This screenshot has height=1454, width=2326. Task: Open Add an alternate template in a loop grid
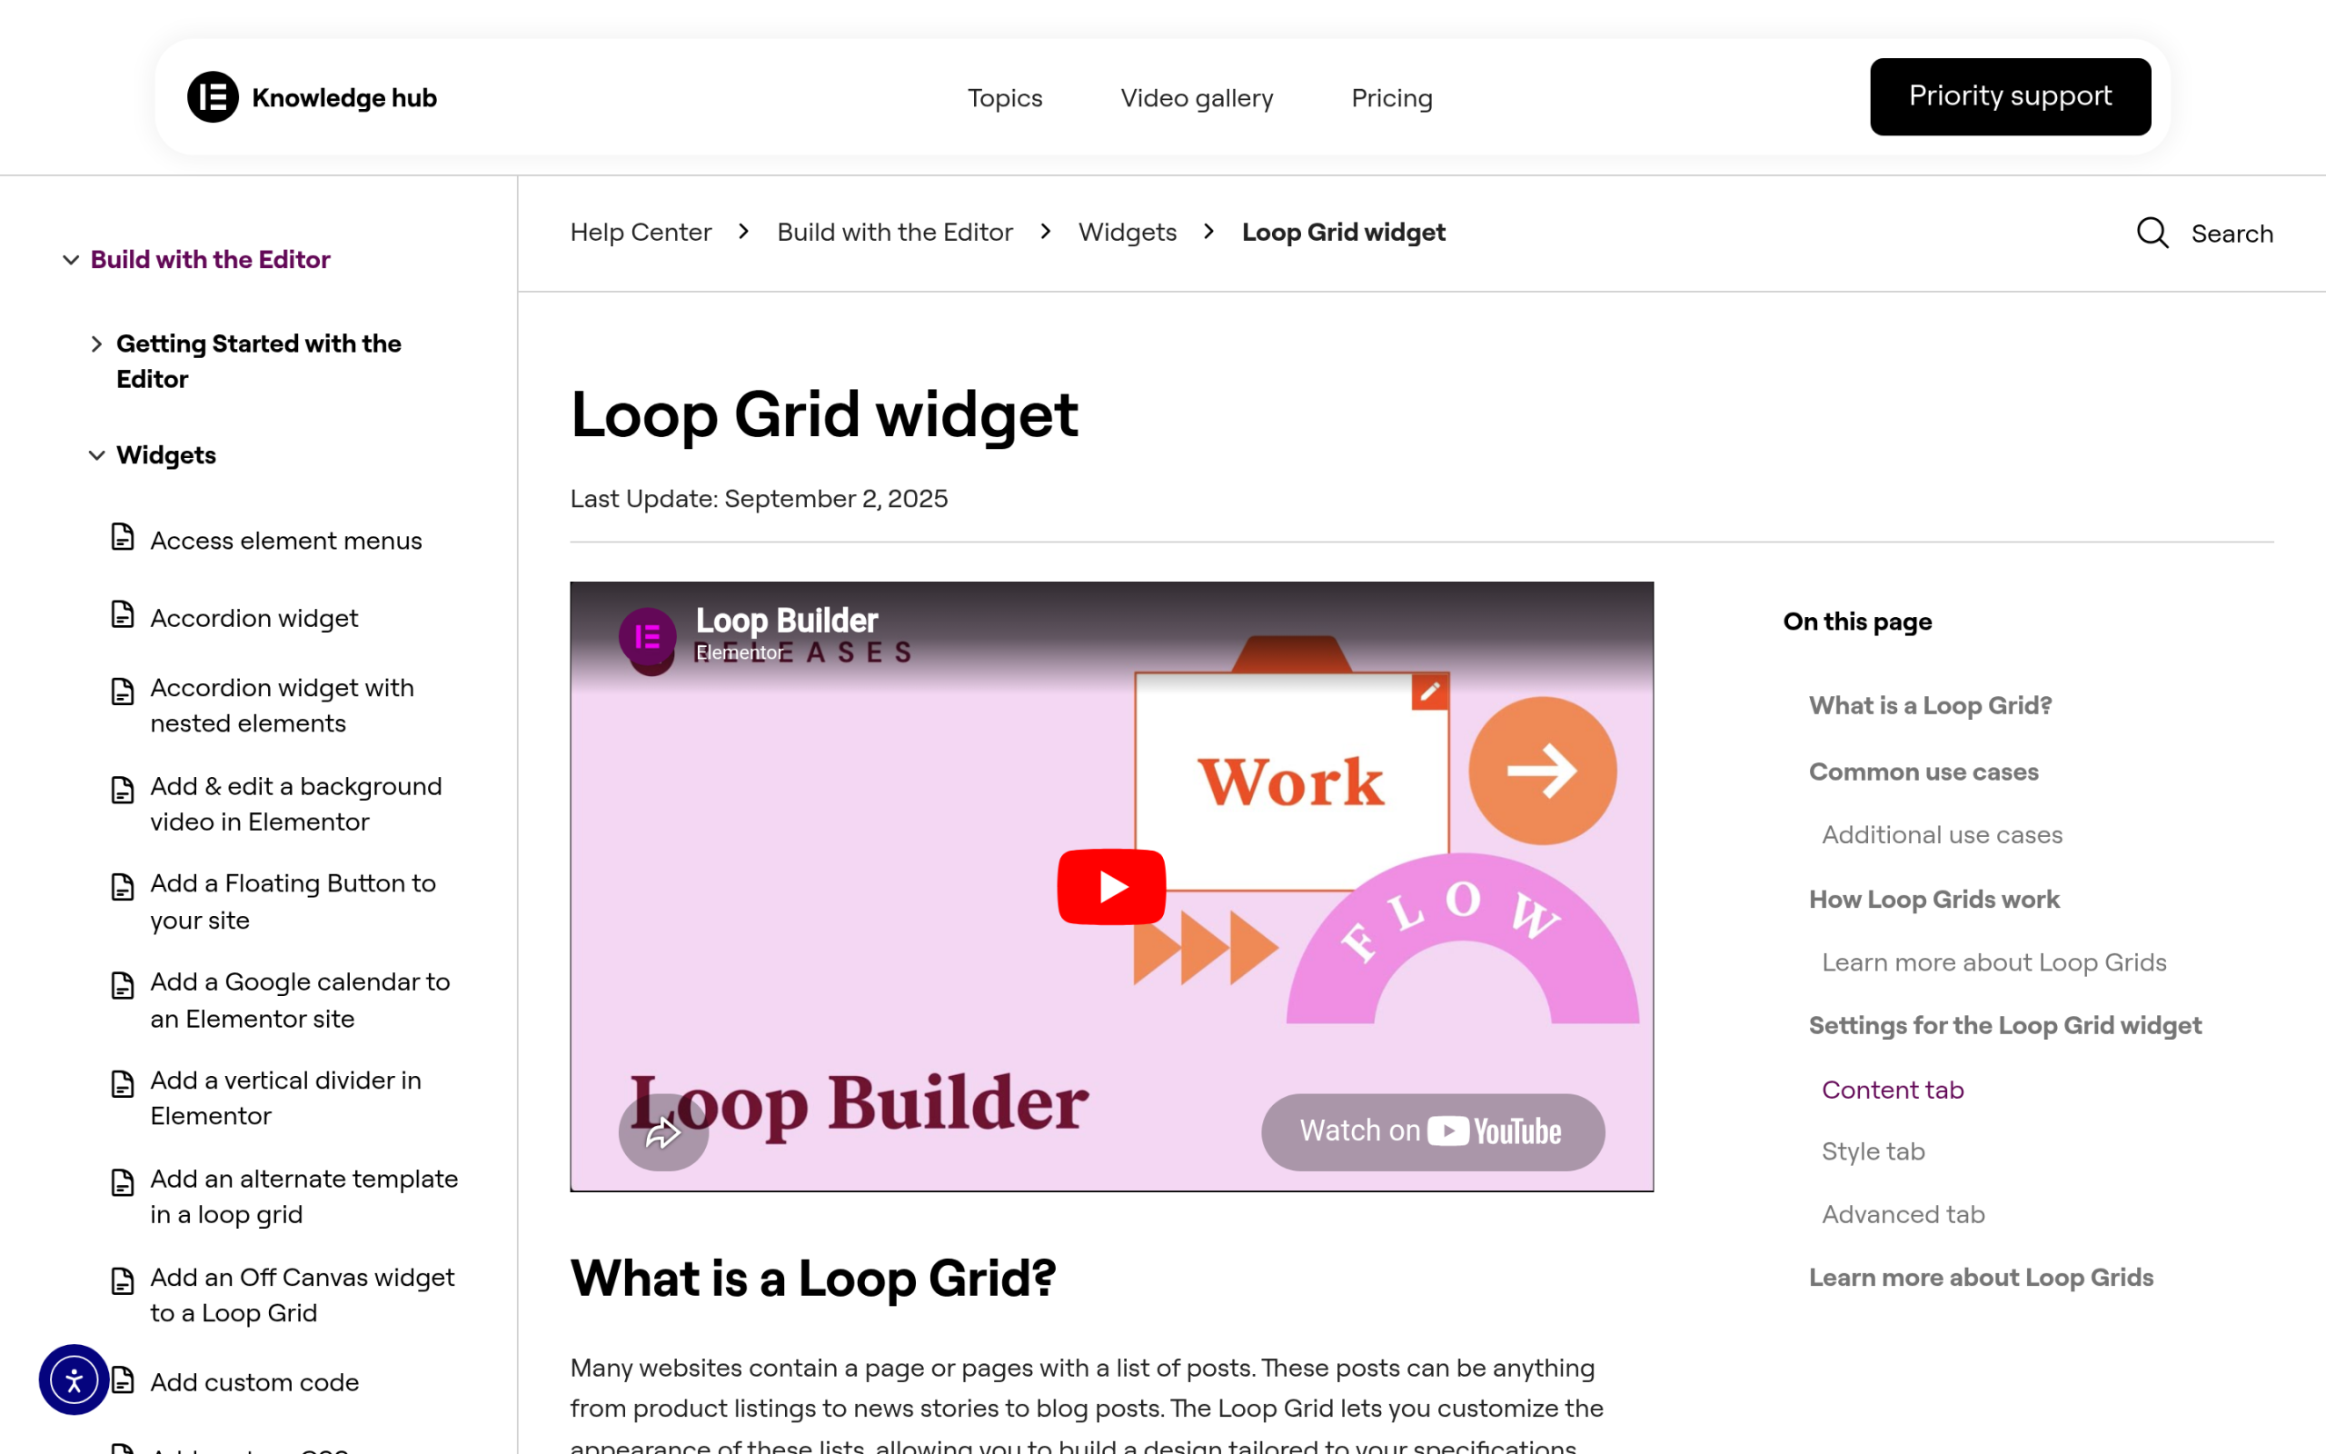303,1197
